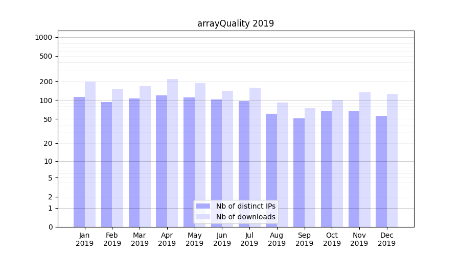Click the chart title "arrayQuality 2019"

[236, 23]
